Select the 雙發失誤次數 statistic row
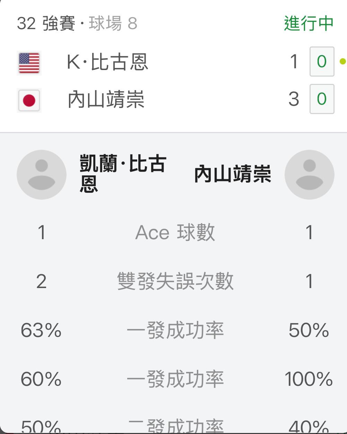Screen dimensions: 347x434 [x=175, y=281]
